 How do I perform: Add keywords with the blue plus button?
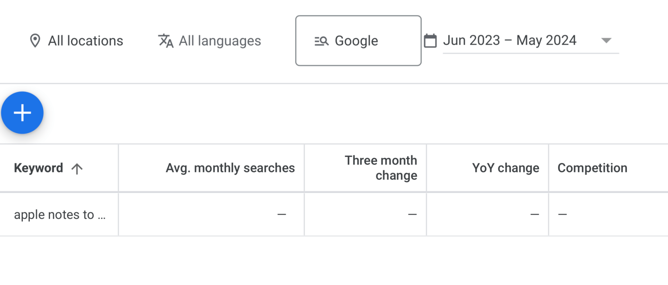pos(22,113)
